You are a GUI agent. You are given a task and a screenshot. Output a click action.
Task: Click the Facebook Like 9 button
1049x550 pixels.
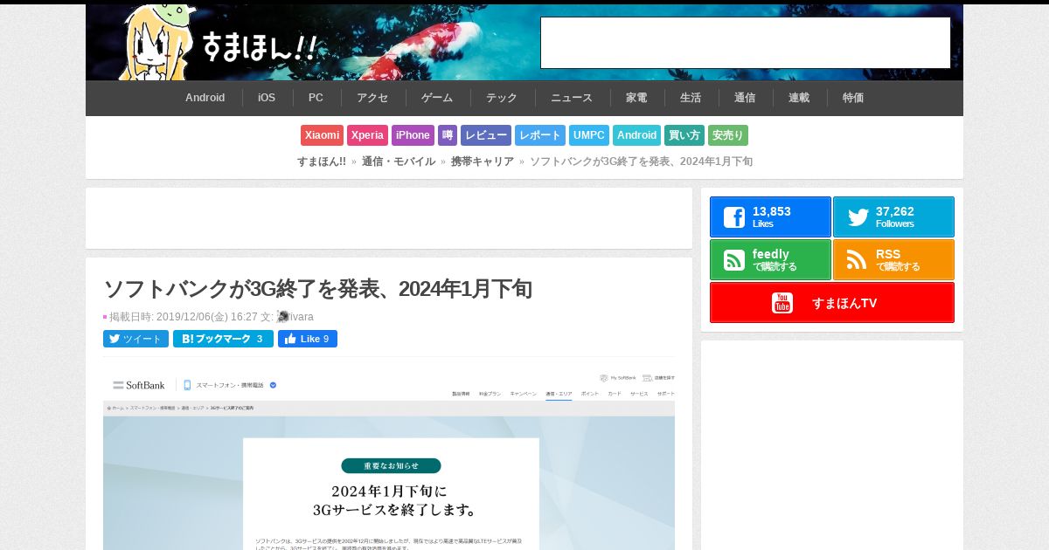pyautogui.click(x=308, y=339)
